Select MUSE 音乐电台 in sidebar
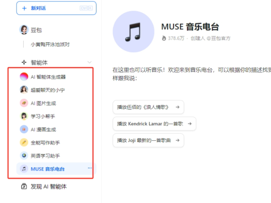 (56, 169)
